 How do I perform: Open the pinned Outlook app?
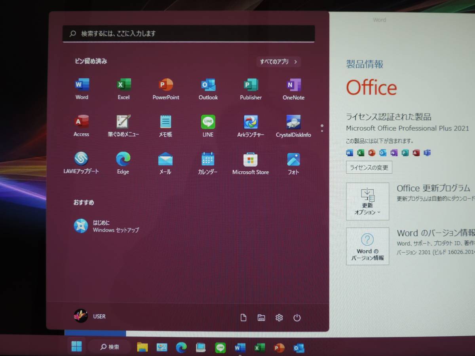(208, 89)
